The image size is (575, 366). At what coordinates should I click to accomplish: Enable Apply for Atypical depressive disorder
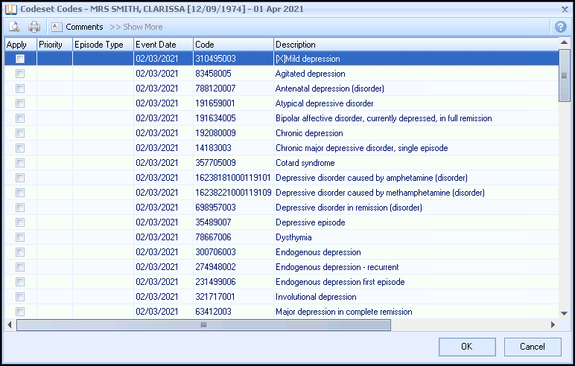(x=20, y=103)
